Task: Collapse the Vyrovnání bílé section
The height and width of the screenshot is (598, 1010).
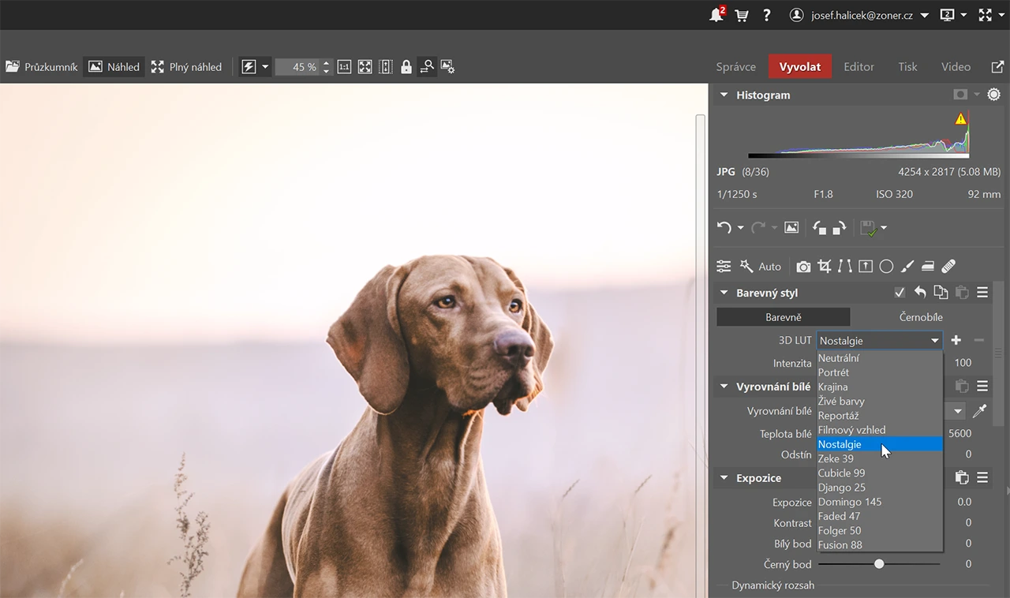Action: [724, 387]
